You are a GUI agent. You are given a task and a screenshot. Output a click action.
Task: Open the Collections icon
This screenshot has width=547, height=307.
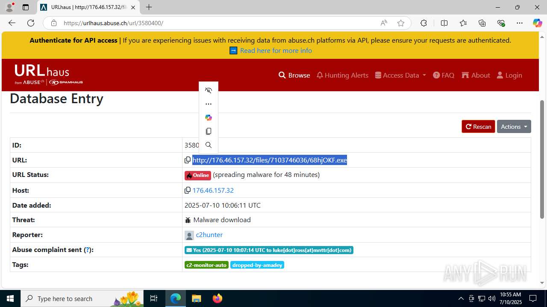coord(482,23)
